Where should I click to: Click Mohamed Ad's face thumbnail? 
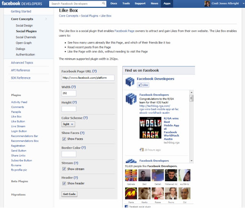pyautogui.click(x=171, y=175)
